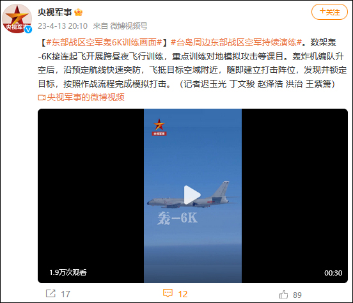The width and height of the screenshot is (353, 303).
Task: Like the post with thumbs-up icon
Action: (283, 294)
